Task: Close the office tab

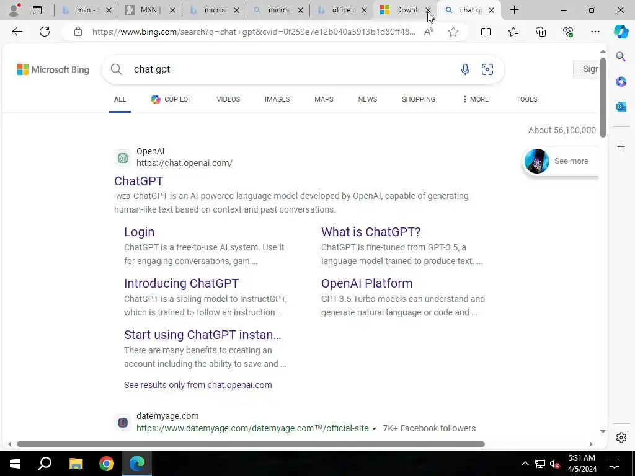Action: [x=364, y=10]
